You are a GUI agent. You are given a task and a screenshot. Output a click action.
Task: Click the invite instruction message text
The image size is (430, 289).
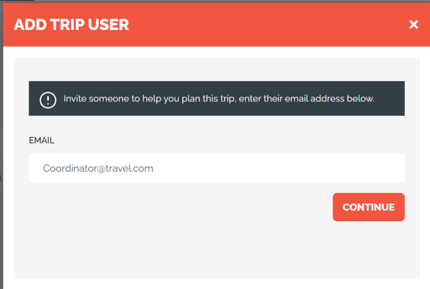click(x=219, y=99)
